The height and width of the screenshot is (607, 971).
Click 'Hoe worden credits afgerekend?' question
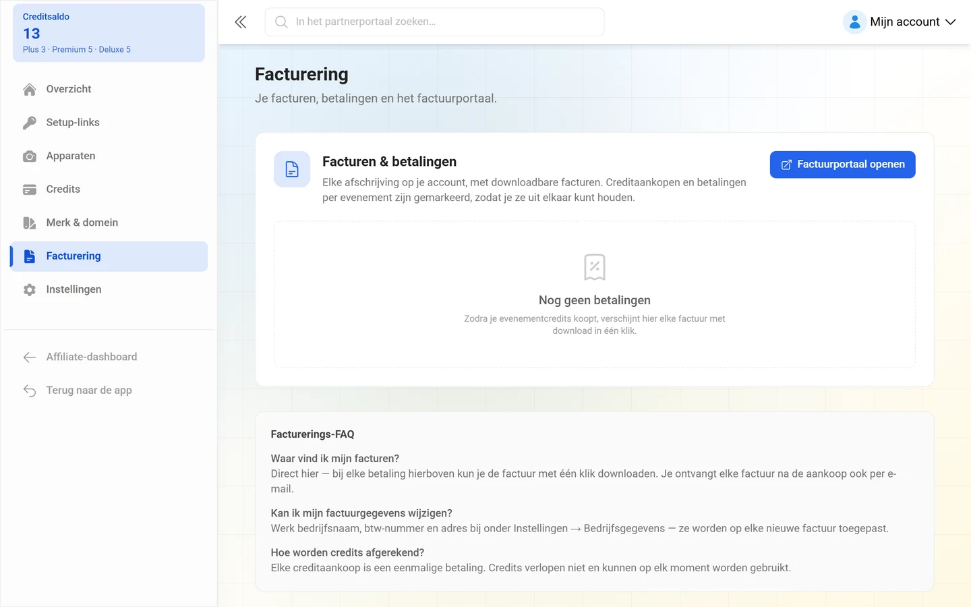click(347, 553)
